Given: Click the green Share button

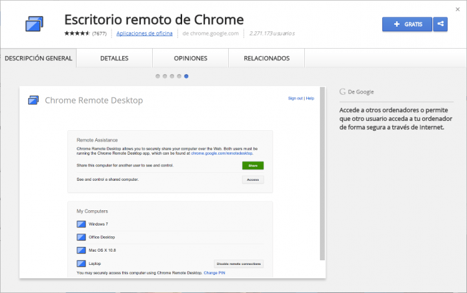Looking at the screenshot, I should pyautogui.click(x=253, y=166).
